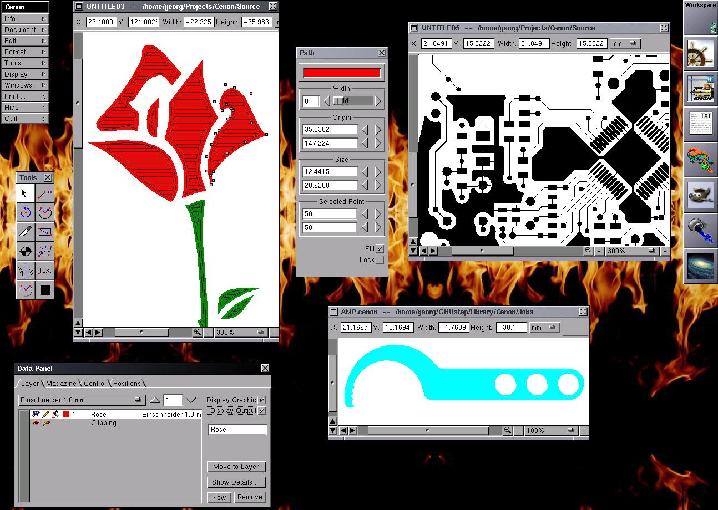The height and width of the screenshot is (510, 718).
Task: Select the Bezier curve tool
Action: 45,251
